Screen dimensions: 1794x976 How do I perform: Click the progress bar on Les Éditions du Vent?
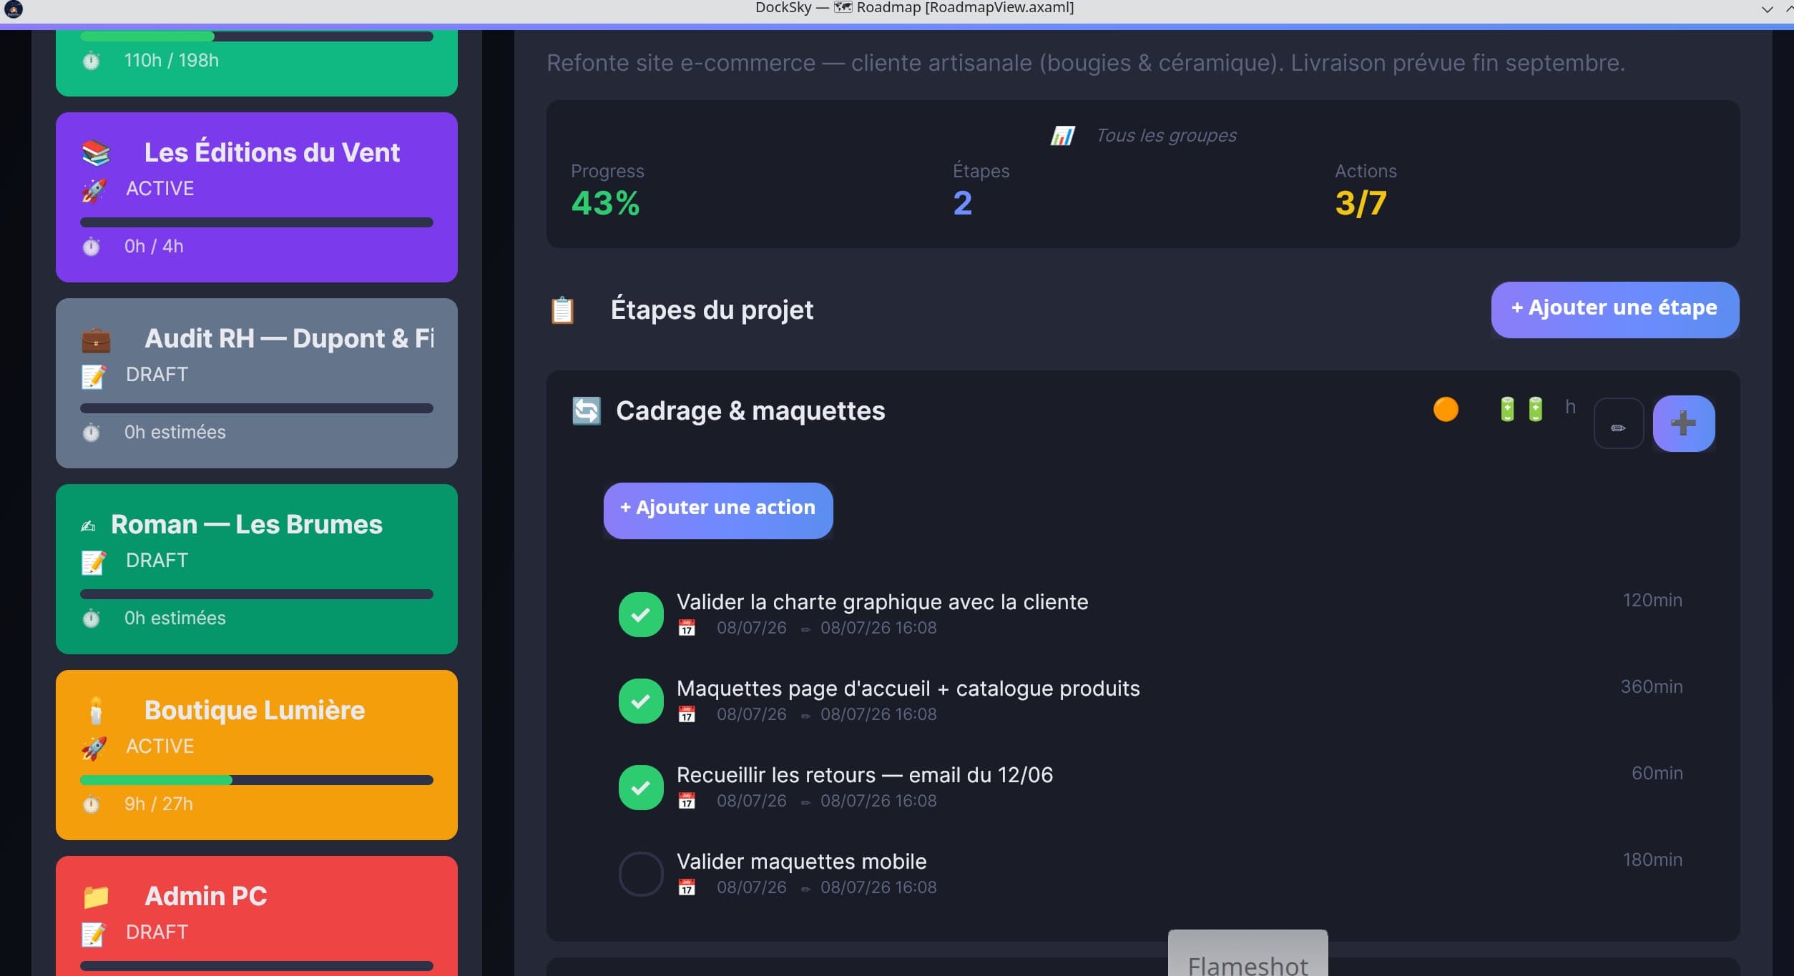point(257,222)
